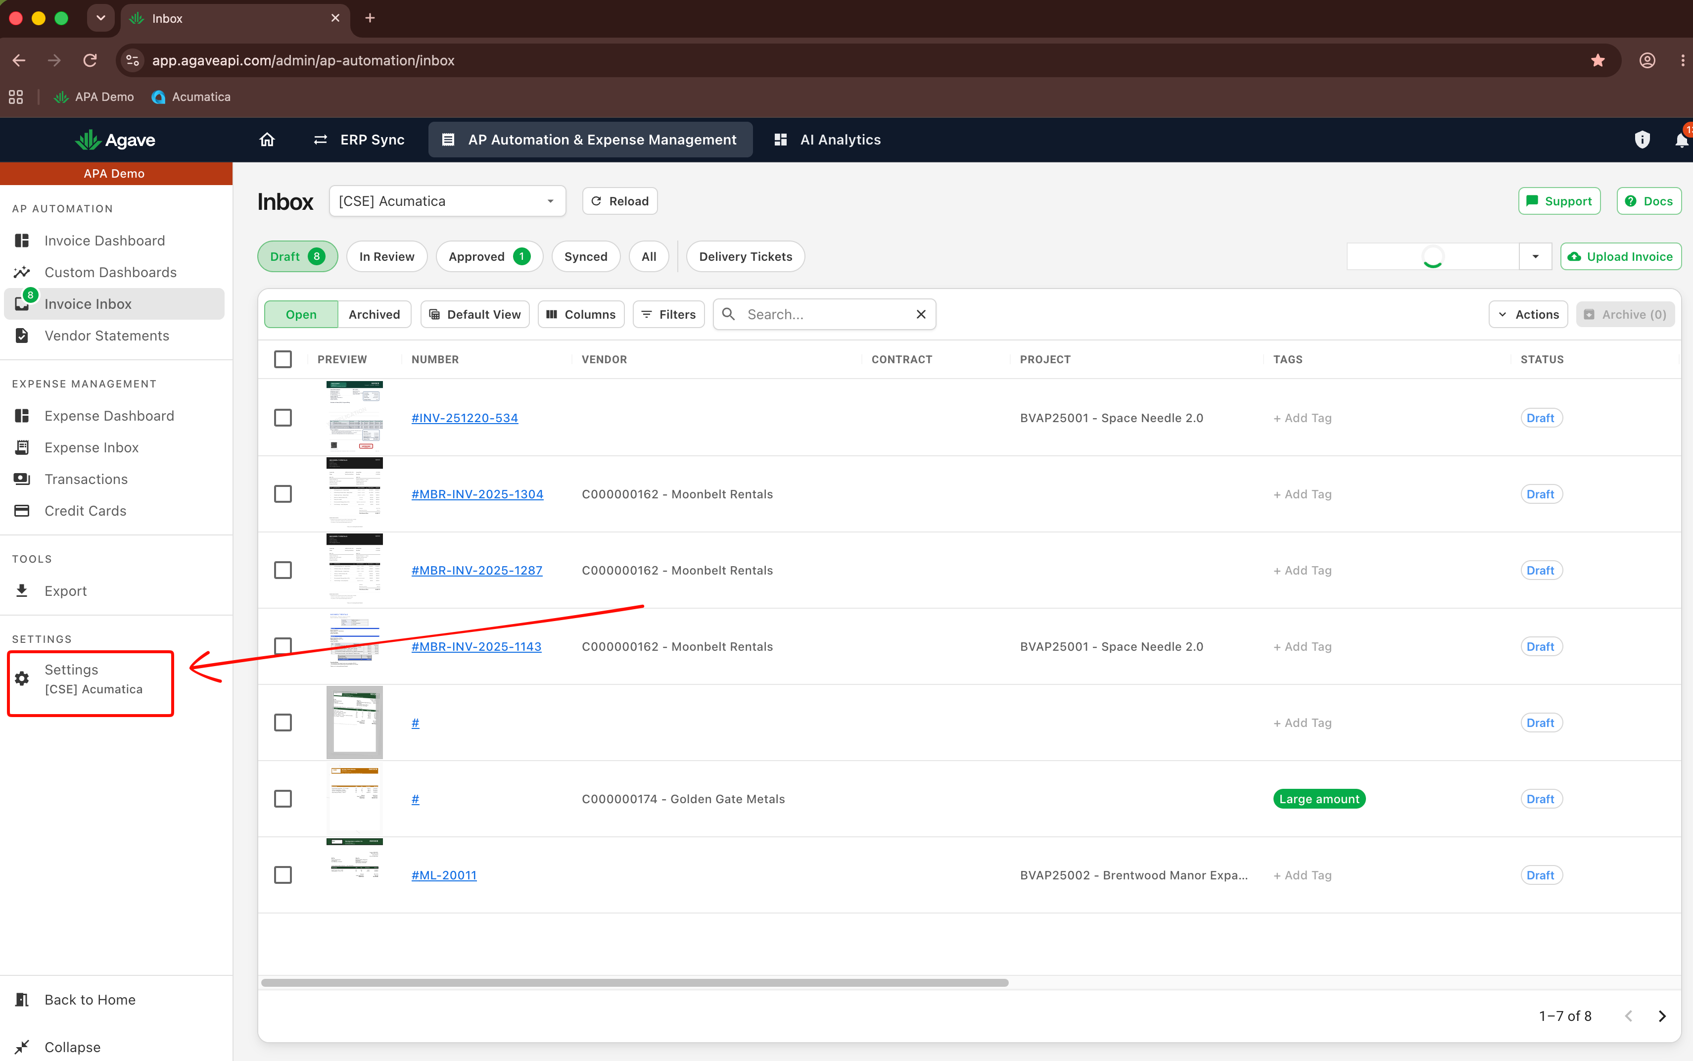
Task: Click the Settings gear icon
Action: (22, 678)
